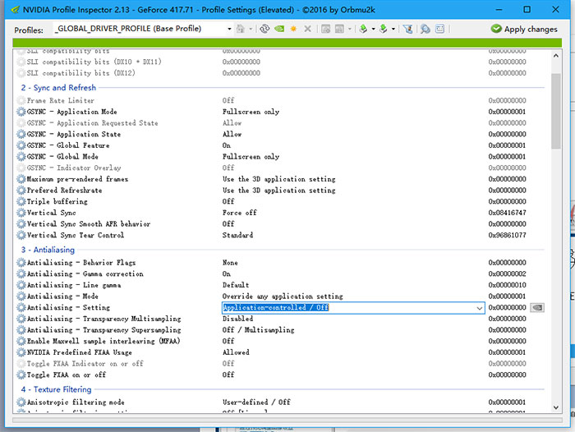Delete profile using the X icon

tap(308, 29)
